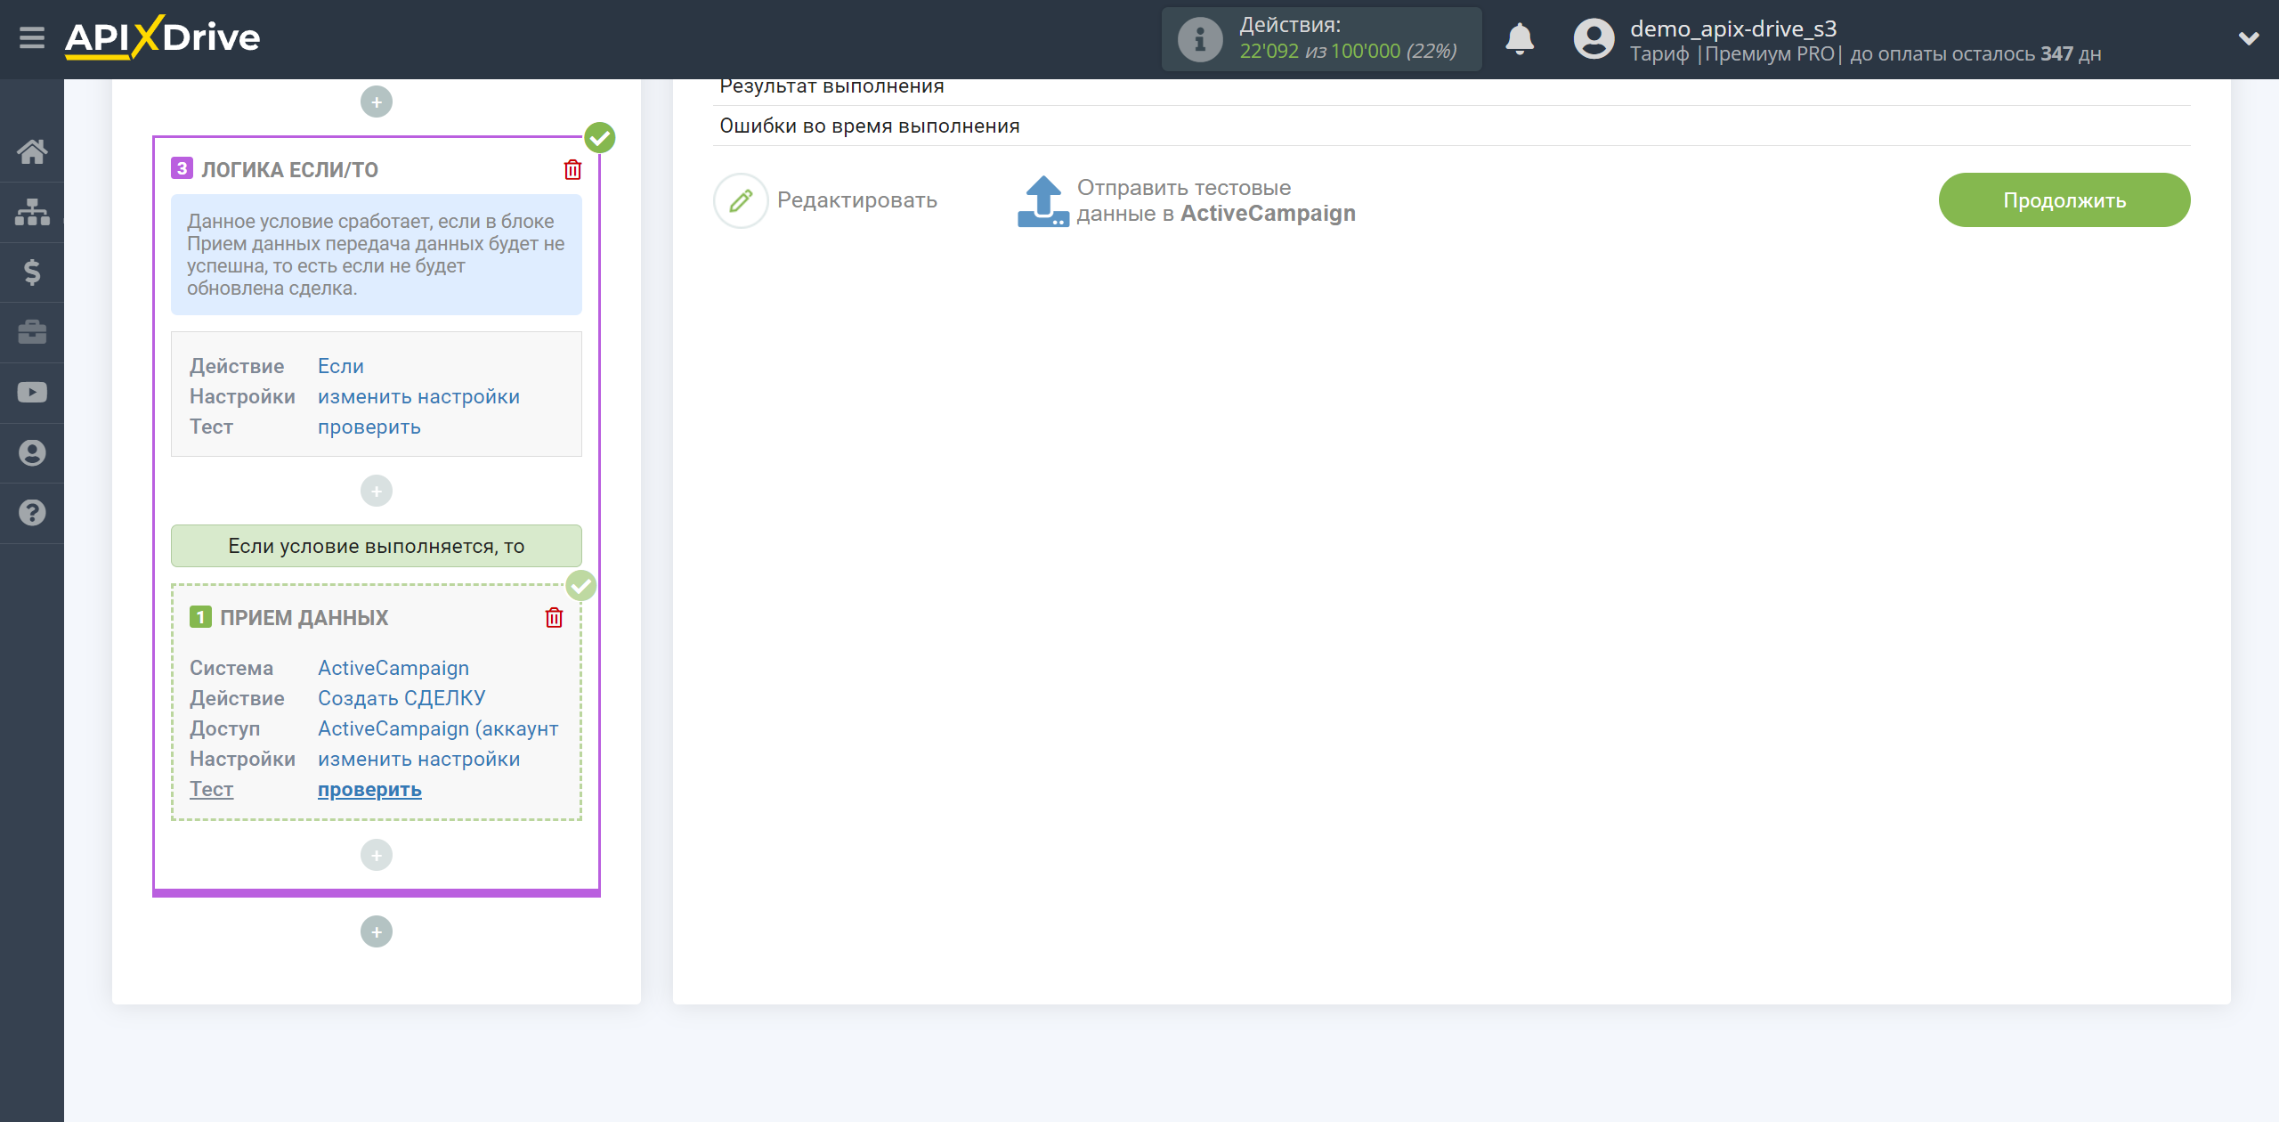Add block below Прием данных inside logic

377,855
